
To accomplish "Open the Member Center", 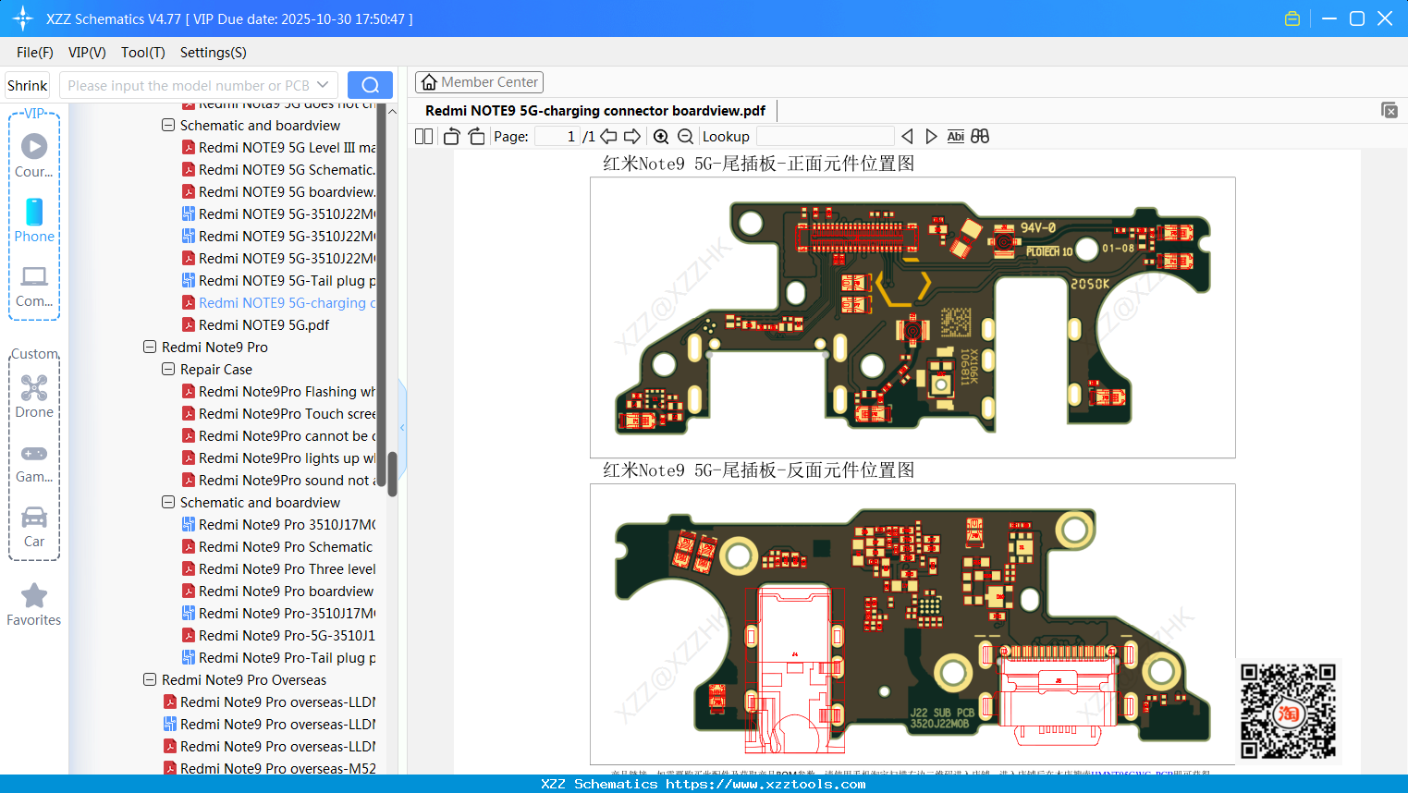I will pyautogui.click(x=479, y=81).
